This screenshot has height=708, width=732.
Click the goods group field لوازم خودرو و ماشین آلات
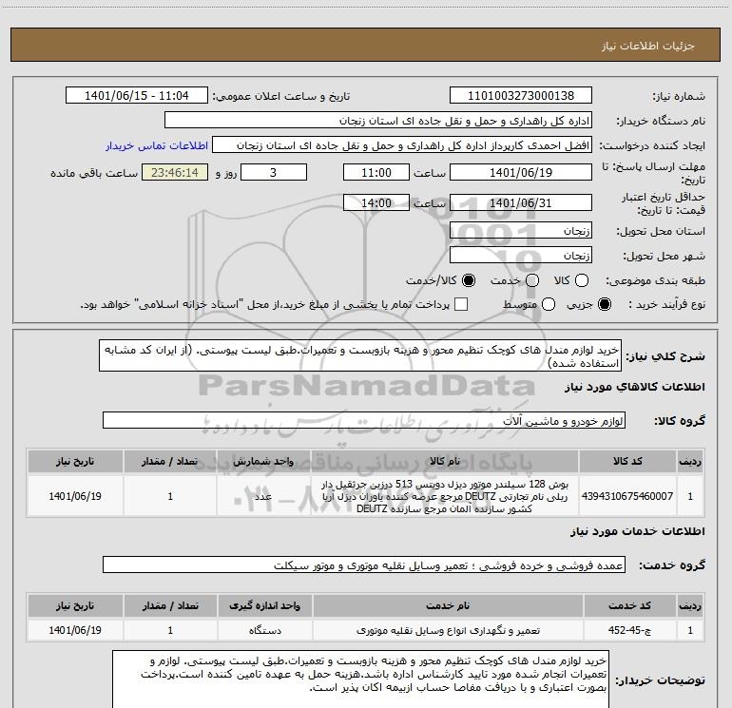pos(364,420)
